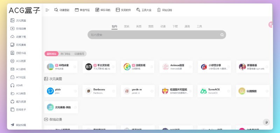The width and height of the screenshot is (280, 133).
Task: Click the 在线动漫 section heading
Action: coord(53,119)
